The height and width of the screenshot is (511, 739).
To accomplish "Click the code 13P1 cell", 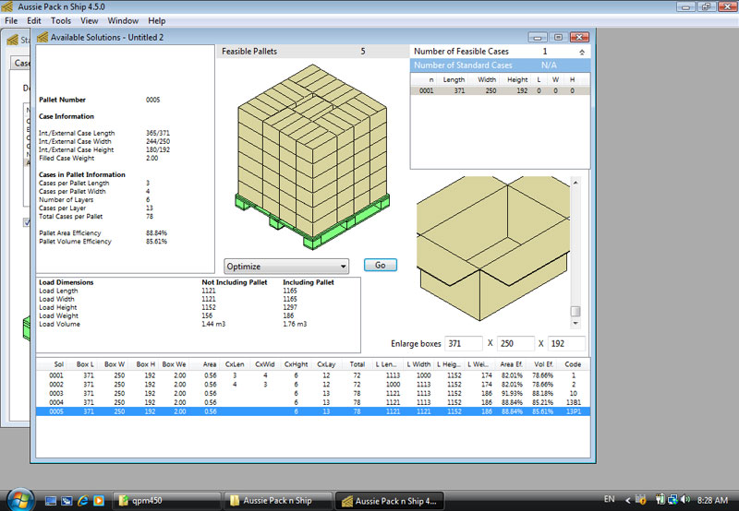I will [x=573, y=411].
